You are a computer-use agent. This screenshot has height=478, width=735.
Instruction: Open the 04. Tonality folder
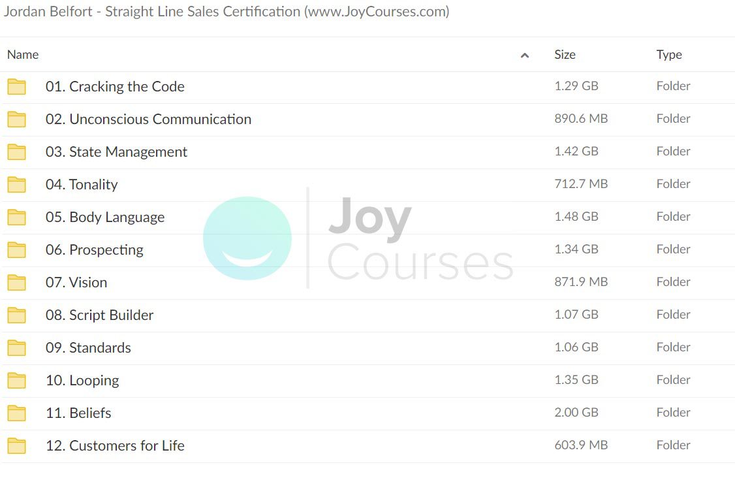click(x=82, y=184)
